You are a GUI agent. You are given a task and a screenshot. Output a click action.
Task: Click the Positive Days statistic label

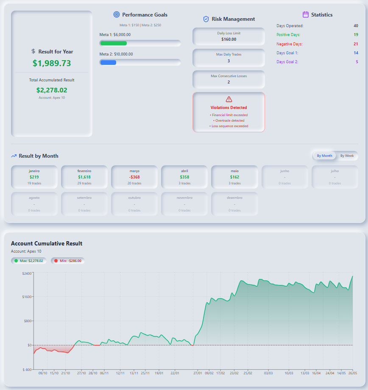(288, 35)
